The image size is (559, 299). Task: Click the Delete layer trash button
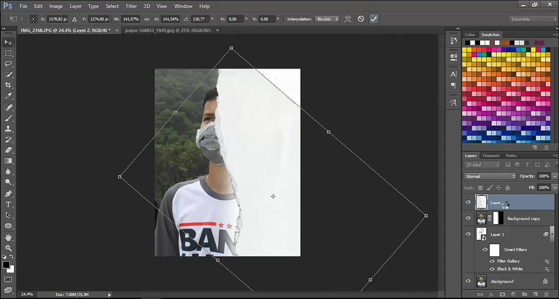coord(546,294)
